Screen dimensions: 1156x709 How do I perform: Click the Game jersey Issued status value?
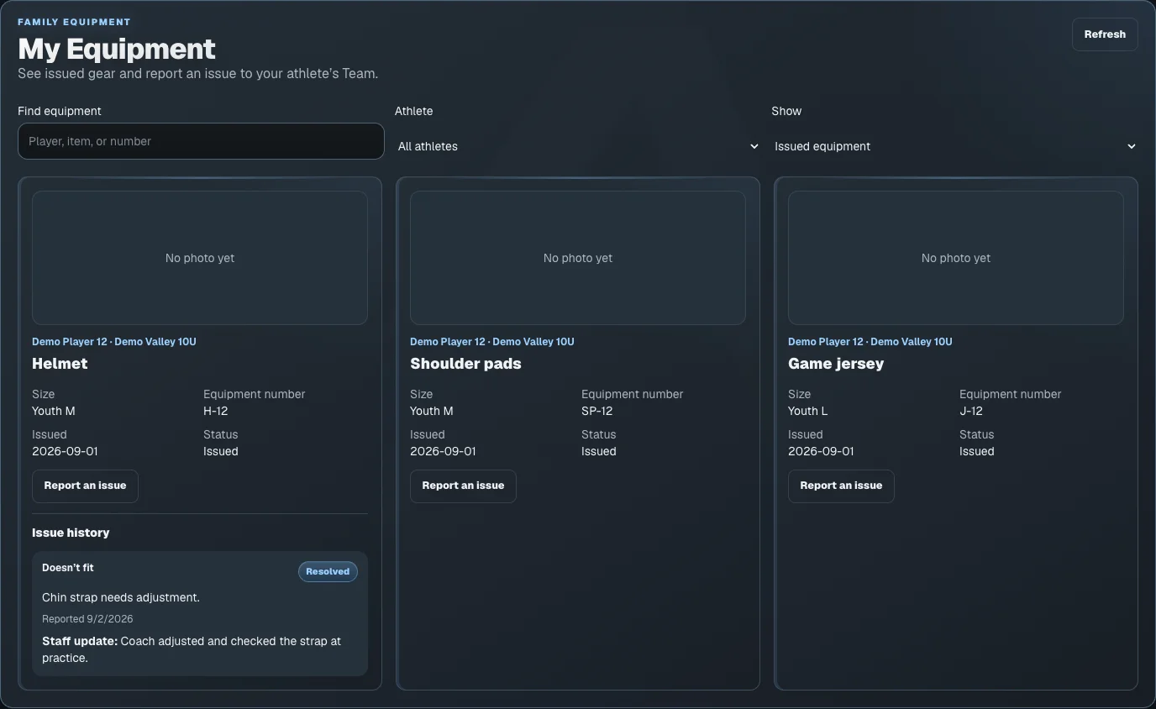pos(977,451)
